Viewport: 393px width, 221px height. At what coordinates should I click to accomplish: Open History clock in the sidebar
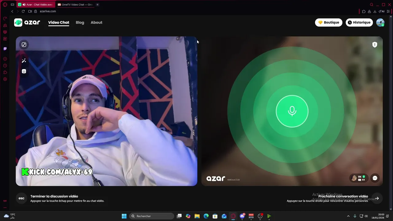[x=5, y=66]
